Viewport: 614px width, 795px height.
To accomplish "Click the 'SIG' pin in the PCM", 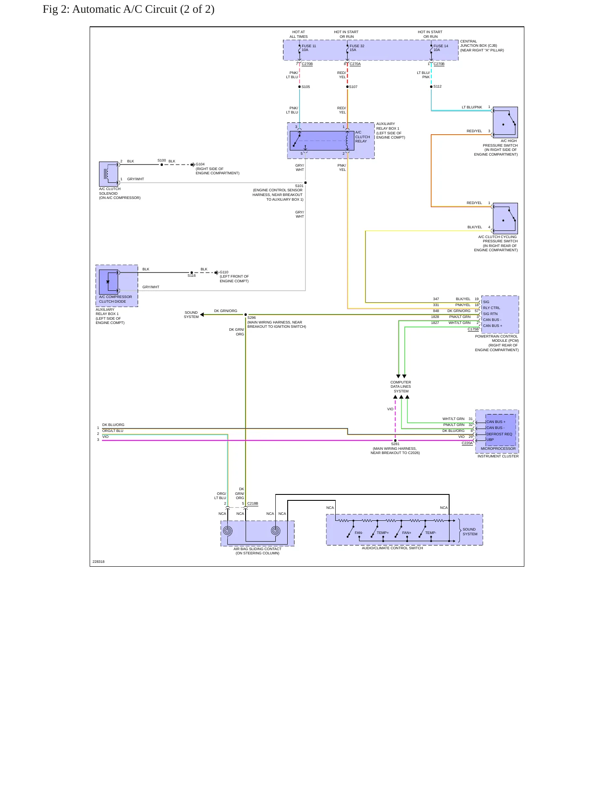I will coord(486,302).
